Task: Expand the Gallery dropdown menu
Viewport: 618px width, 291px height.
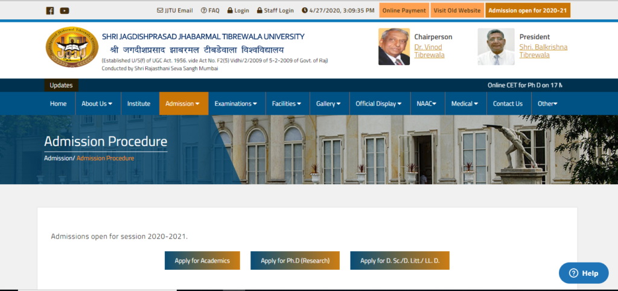Action: point(328,104)
